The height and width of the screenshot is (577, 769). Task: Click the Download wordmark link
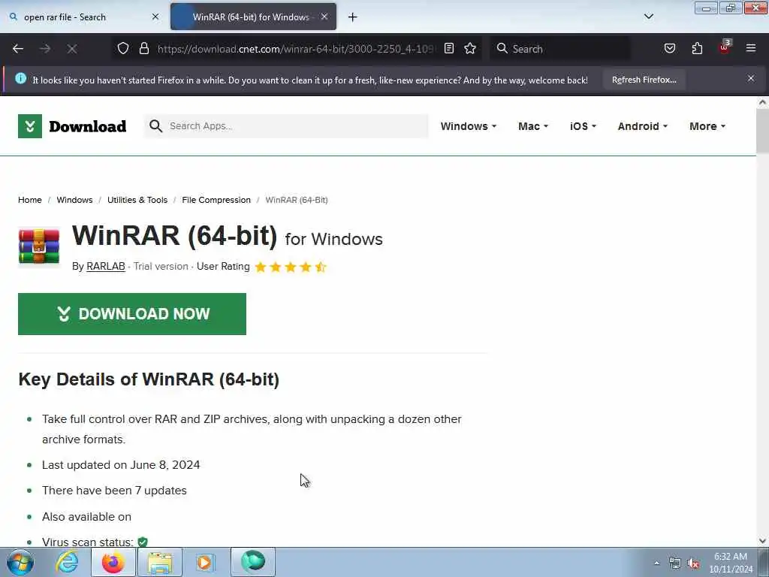(88, 126)
